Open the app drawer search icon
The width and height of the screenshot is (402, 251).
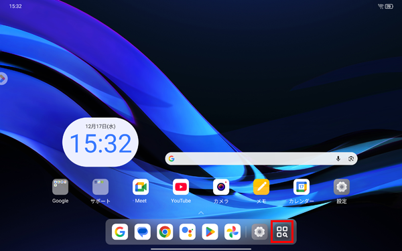[x=282, y=232]
